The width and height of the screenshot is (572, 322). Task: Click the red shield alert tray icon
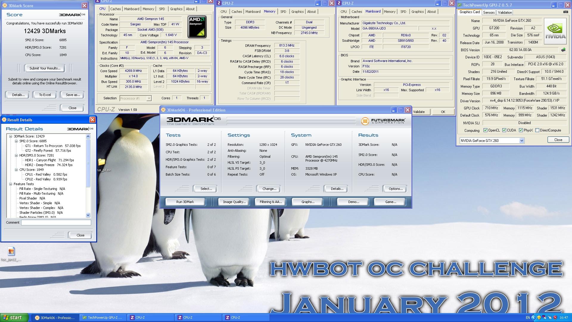tap(555, 318)
